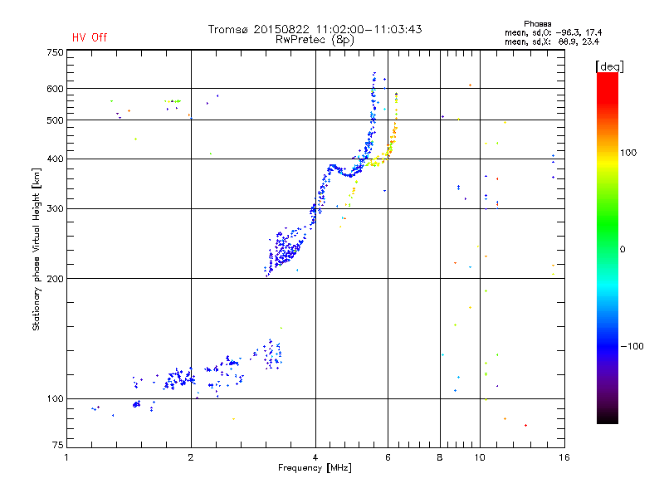This screenshot has width=664, height=498.
Task: Click the x-axis tick label '10'
Action: tap(480, 457)
